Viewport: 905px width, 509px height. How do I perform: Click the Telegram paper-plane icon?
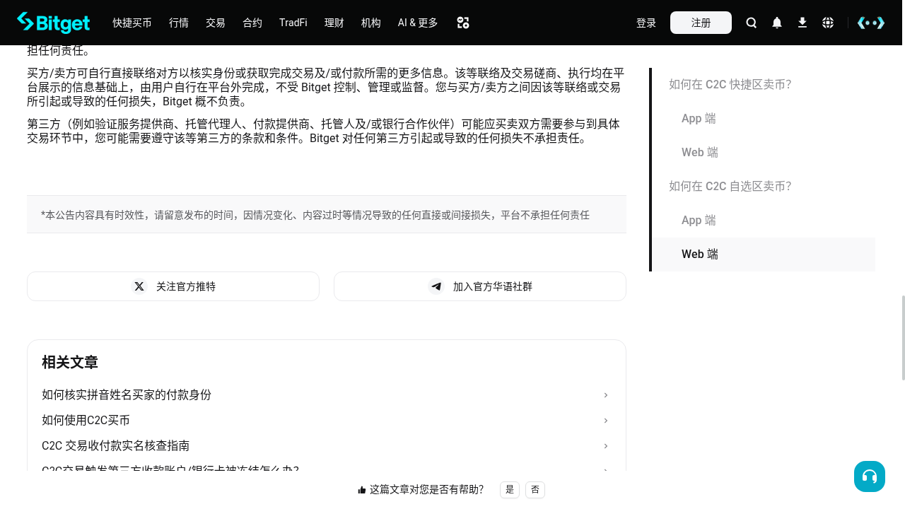436,286
